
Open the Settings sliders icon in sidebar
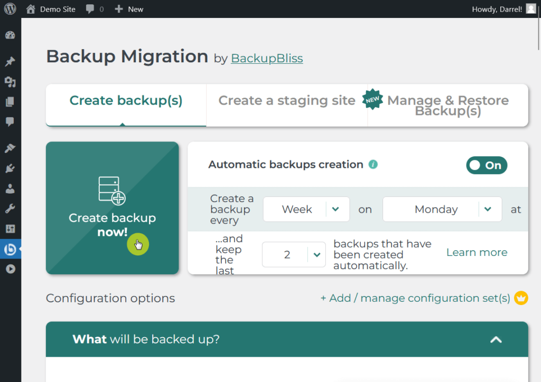click(11, 228)
